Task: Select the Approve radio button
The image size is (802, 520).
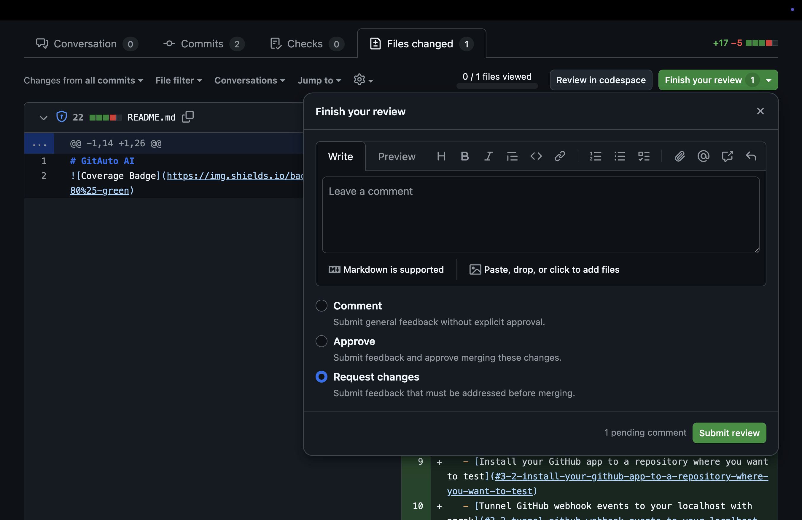Action: (x=322, y=340)
